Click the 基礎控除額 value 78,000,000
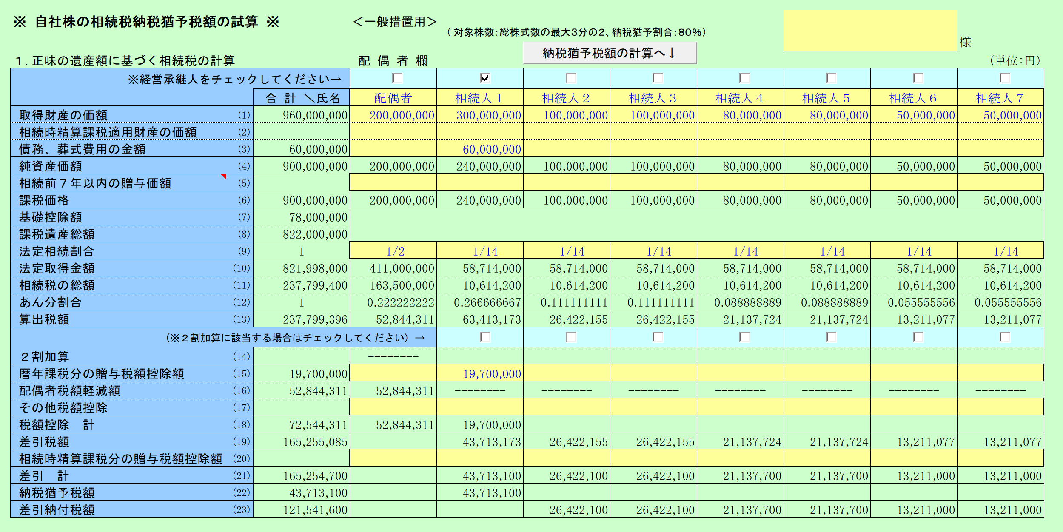 pyautogui.click(x=302, y=216)
